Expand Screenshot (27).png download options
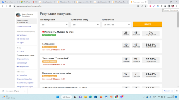179x100 pixels. pos(25,91)
